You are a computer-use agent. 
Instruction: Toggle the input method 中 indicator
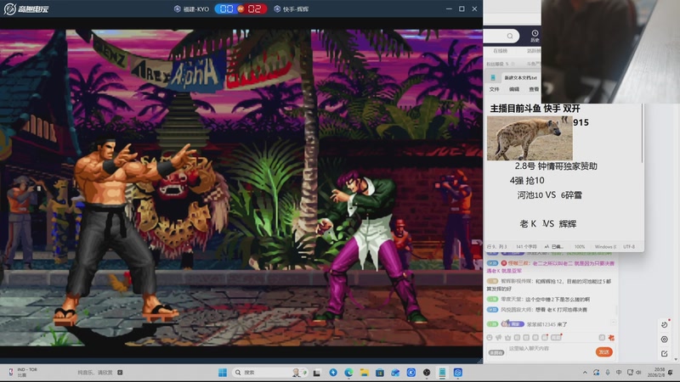[619, 373]
